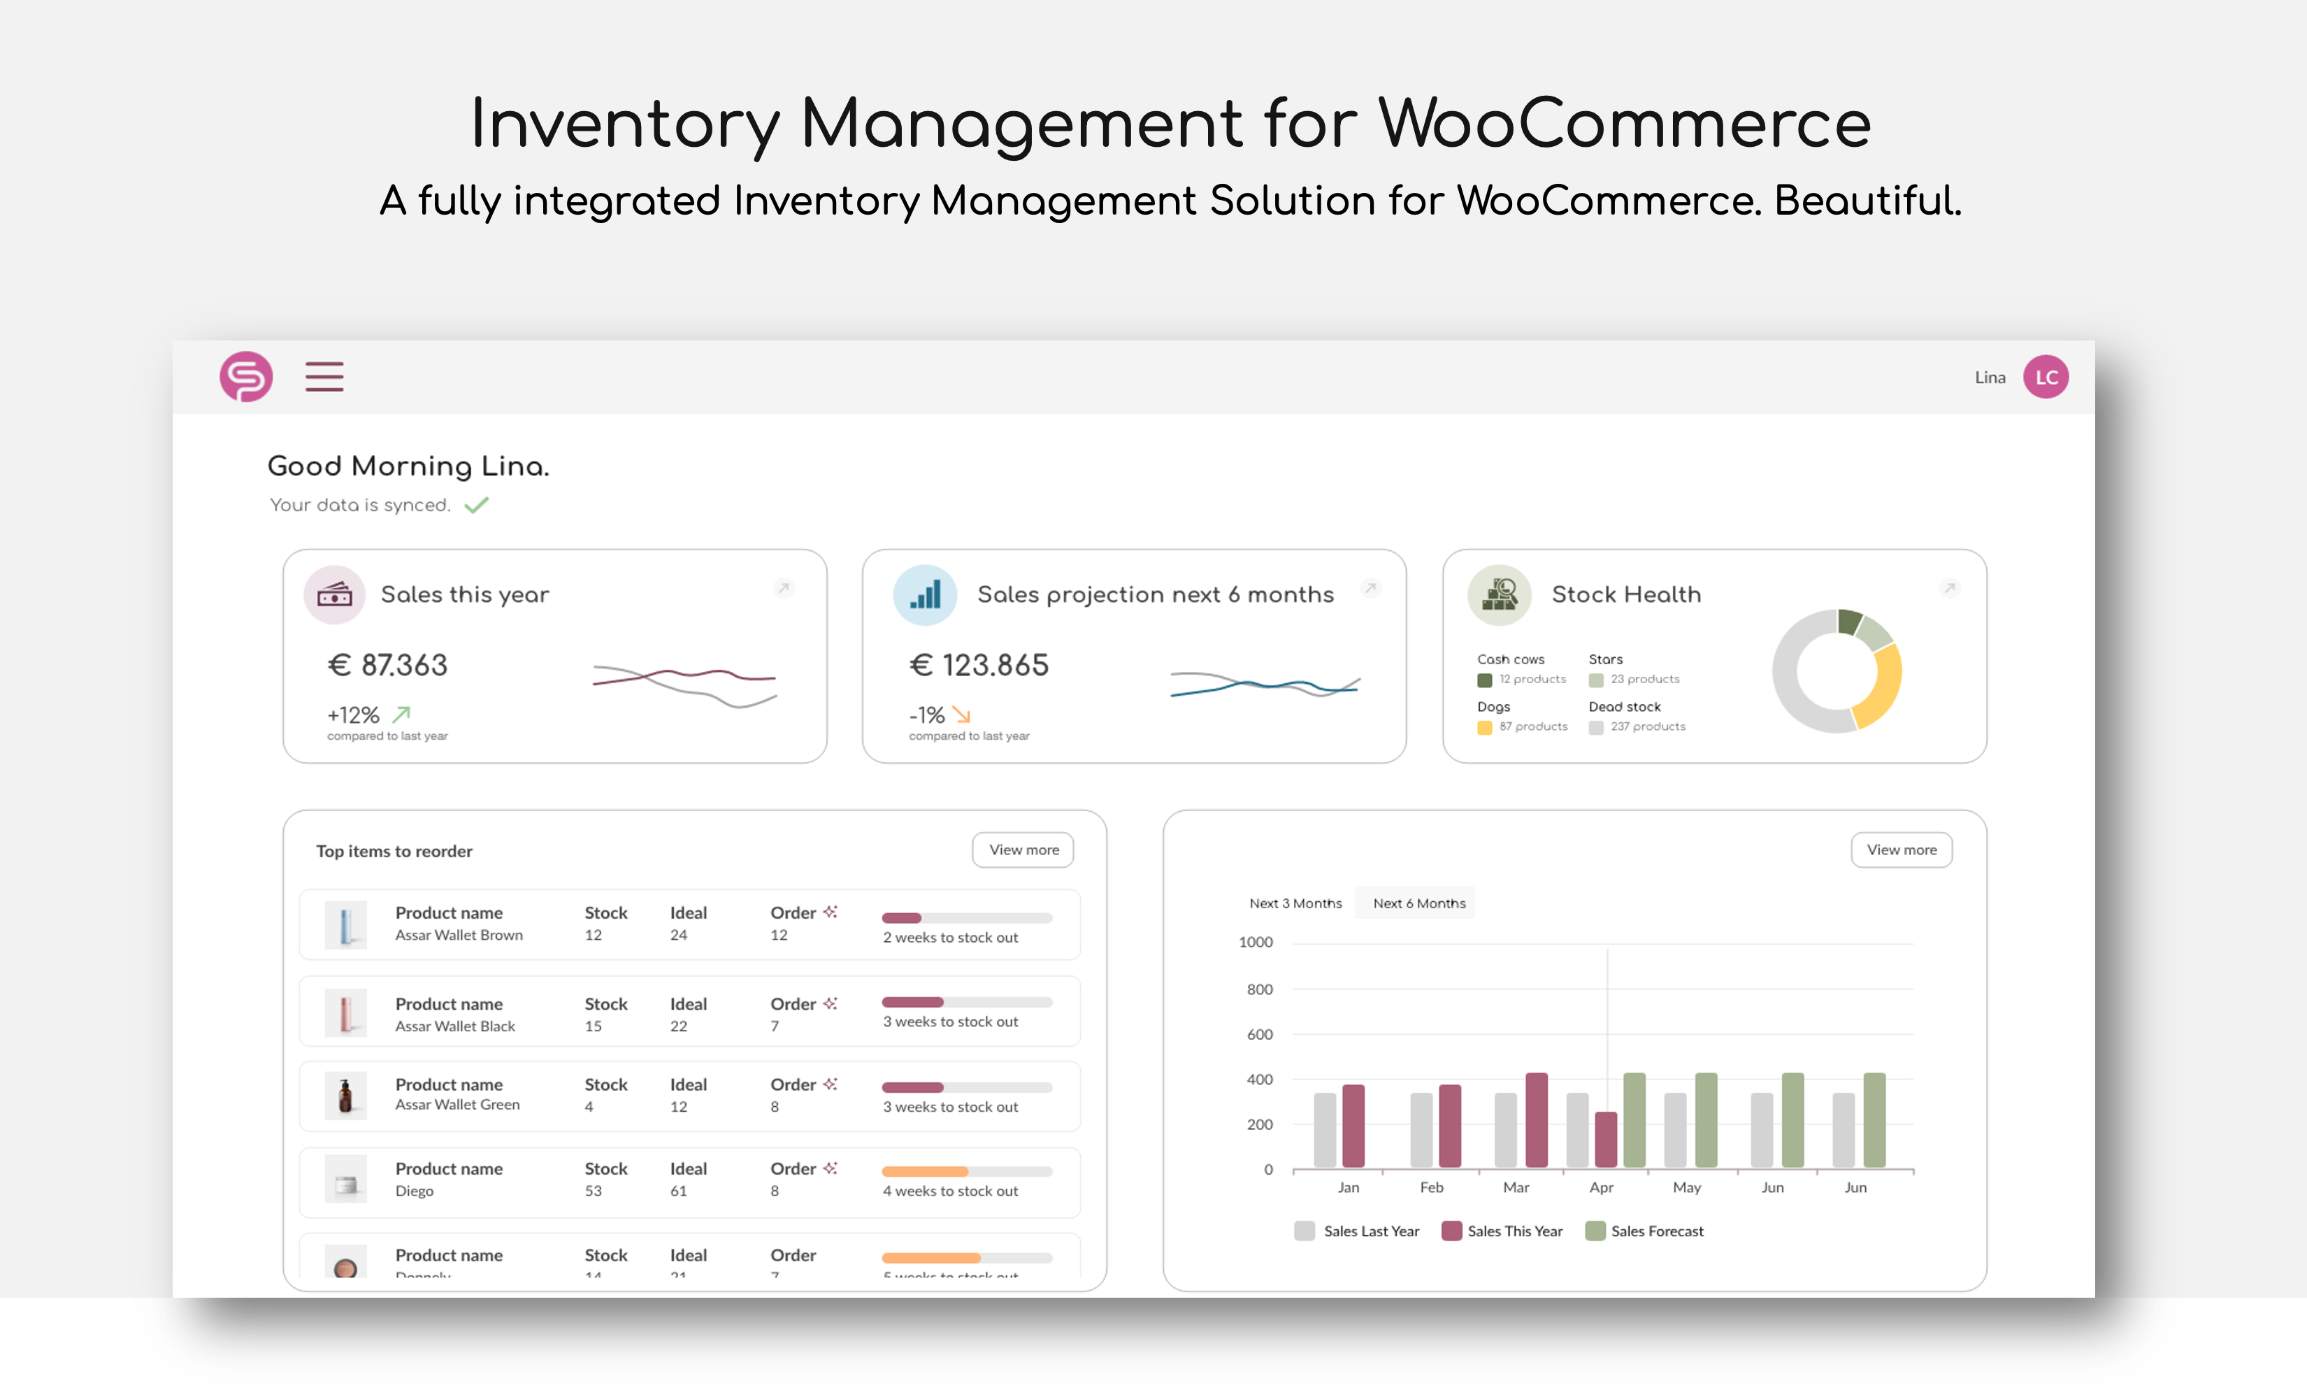Click the stock-out progress bar for Diego
Image resolution: width=2307 pixels, height=1397 pixels.
[x=967, y=1170]
